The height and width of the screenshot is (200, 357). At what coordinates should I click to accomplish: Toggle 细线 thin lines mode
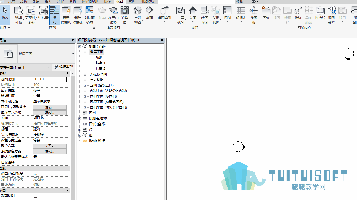[55, 15]
